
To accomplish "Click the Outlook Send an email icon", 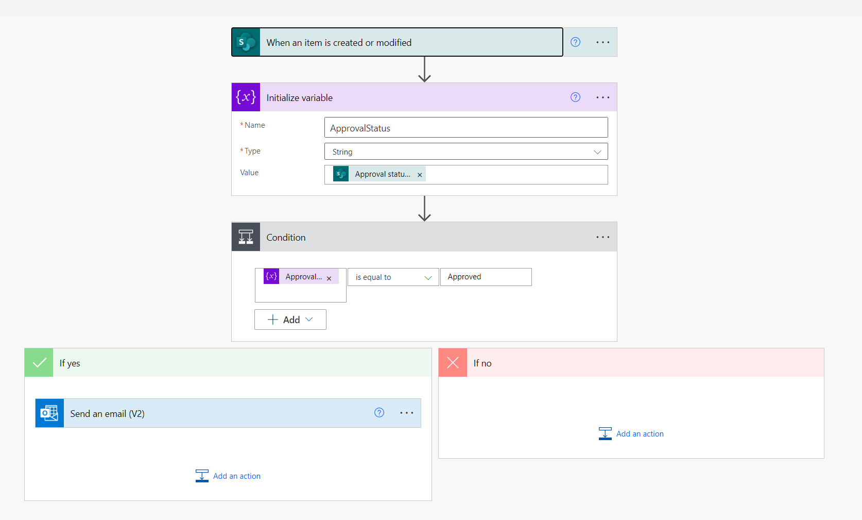I will pos(49,413).
